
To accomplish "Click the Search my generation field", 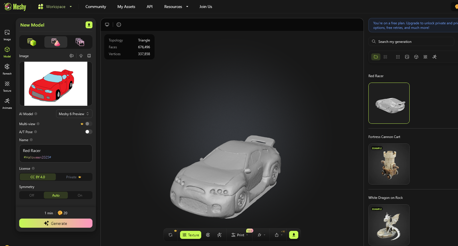I will tap(411, 41).
